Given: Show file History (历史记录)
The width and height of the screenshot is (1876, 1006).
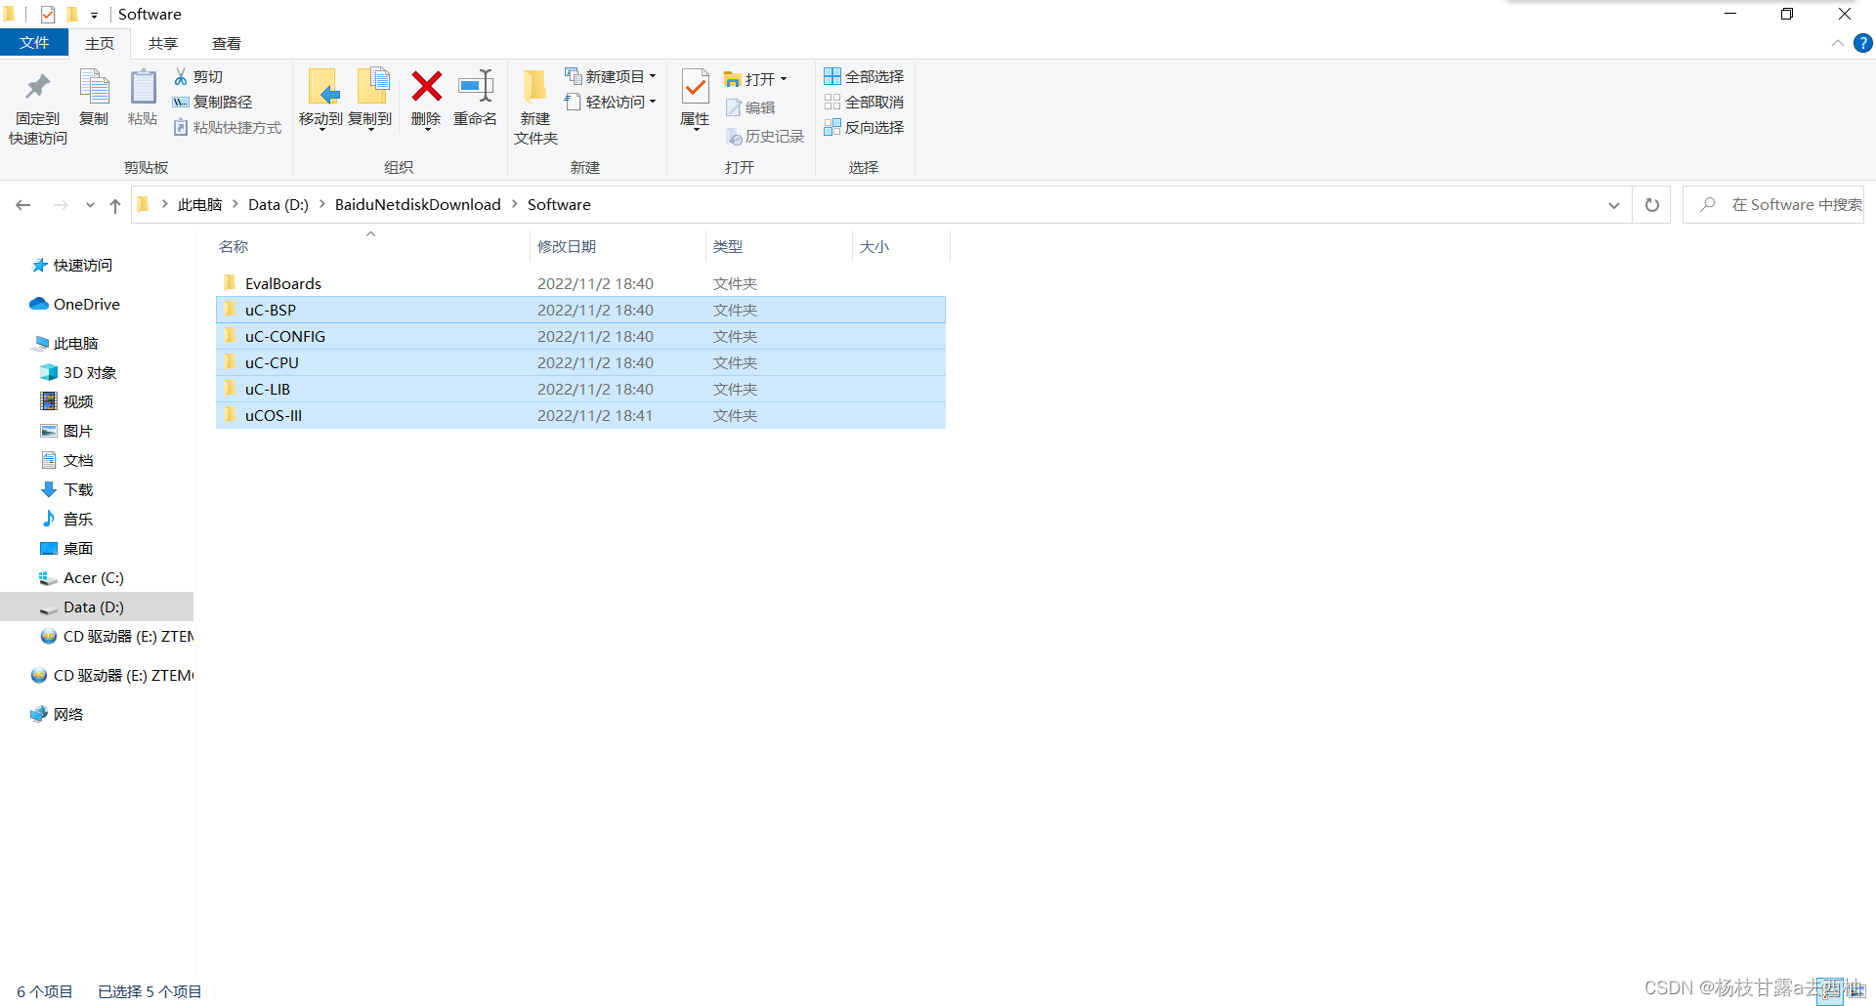Looking at the screenshot, I should pyautogui.click(x=765, y=137).
